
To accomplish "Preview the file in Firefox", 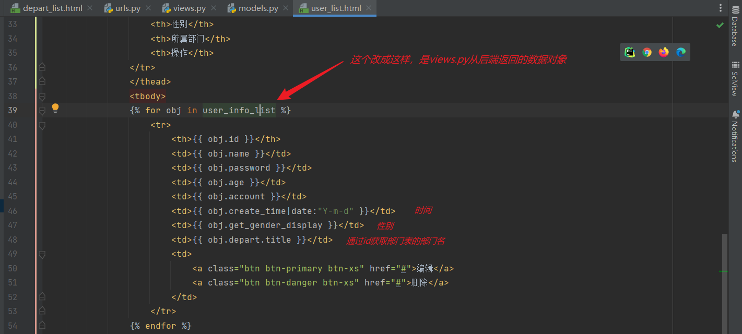I will coord(664,52).
